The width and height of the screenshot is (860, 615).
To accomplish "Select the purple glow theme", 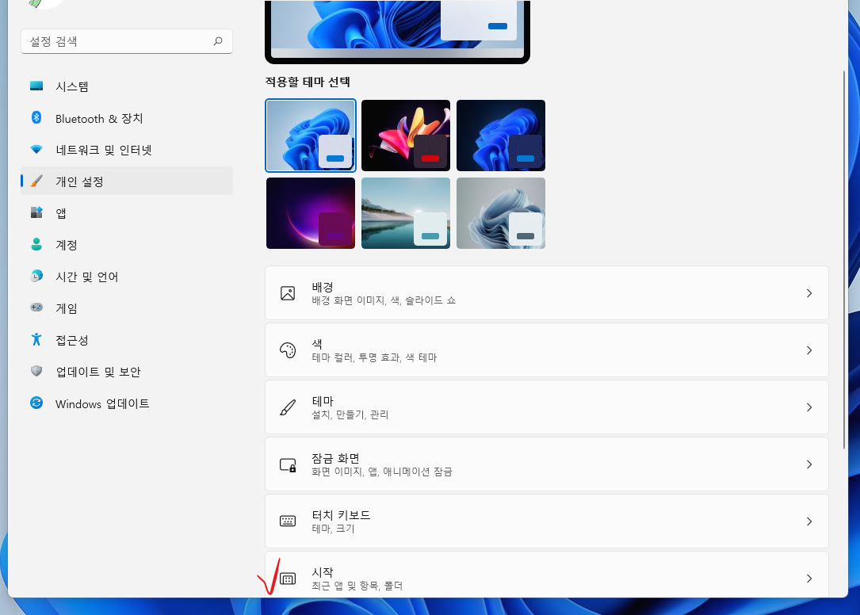I will (311, 213).
